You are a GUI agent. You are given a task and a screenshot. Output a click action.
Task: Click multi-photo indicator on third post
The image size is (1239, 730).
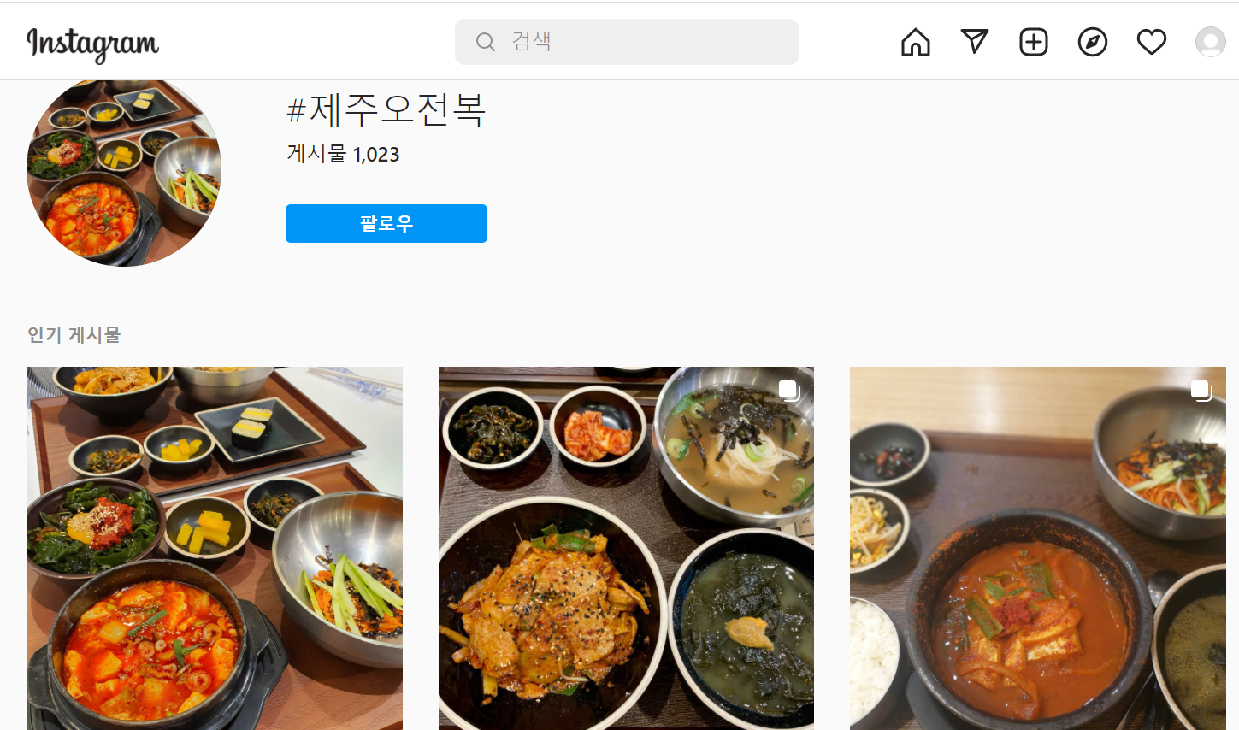1201,391
